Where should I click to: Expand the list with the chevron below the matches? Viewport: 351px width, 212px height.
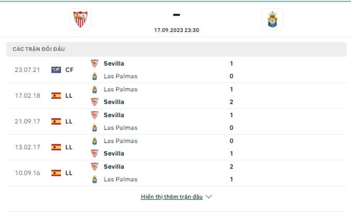coord(209,197)
